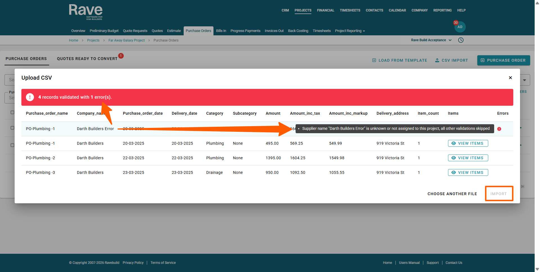Click the red error icon in first row
Image resolution: width=540 pixels, height=272 pixels.
pyautogui.click(x=499, y=129)
